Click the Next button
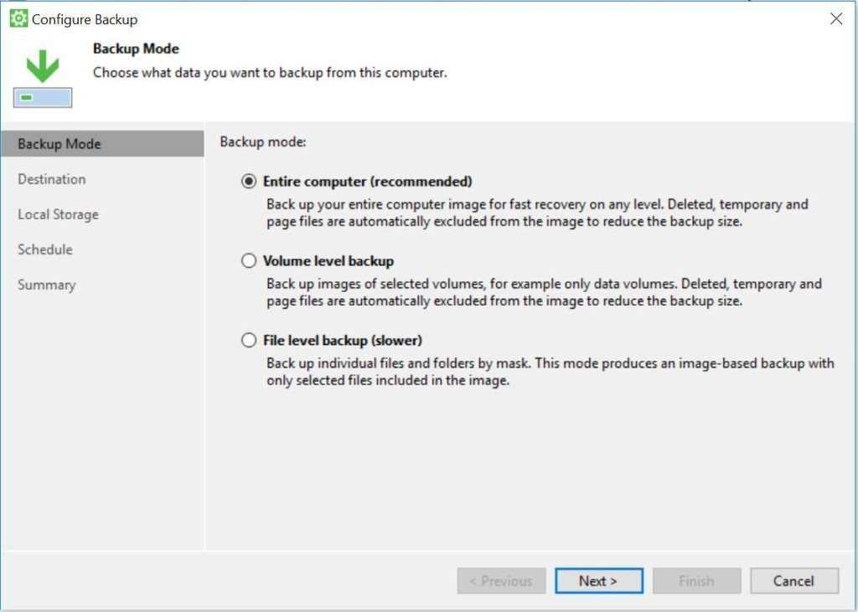 [598, 581]
